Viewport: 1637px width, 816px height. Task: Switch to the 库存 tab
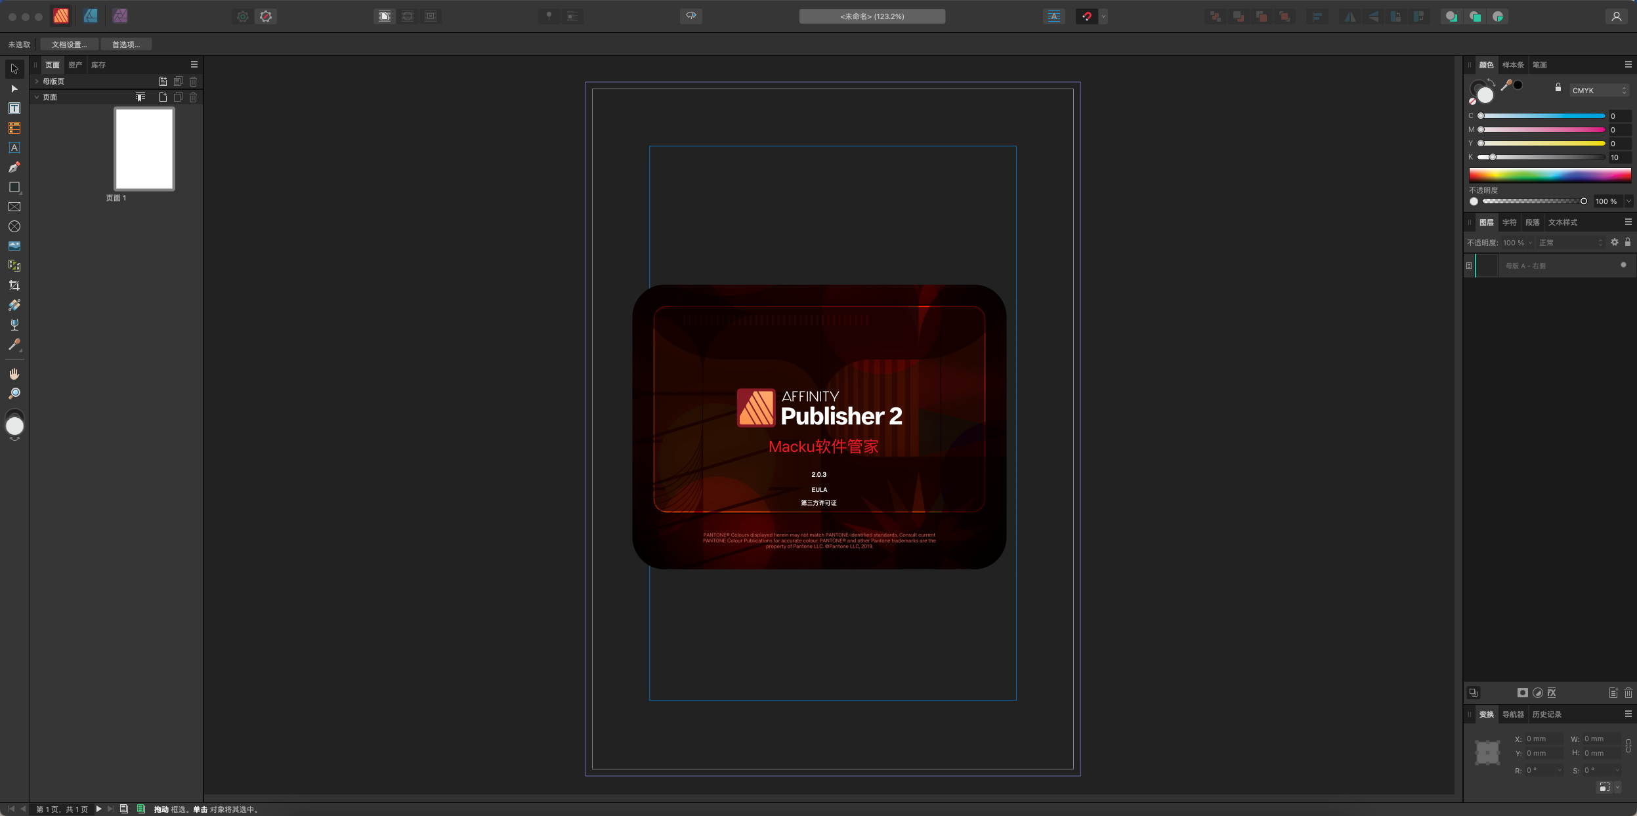[98, 65]
